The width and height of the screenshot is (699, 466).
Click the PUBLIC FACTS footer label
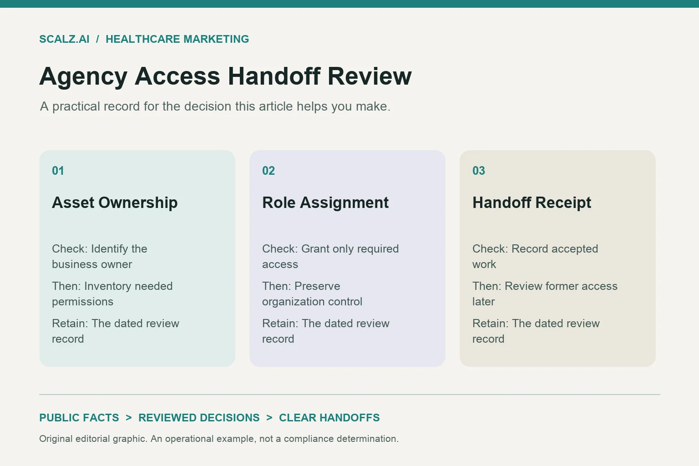point(79,418)
